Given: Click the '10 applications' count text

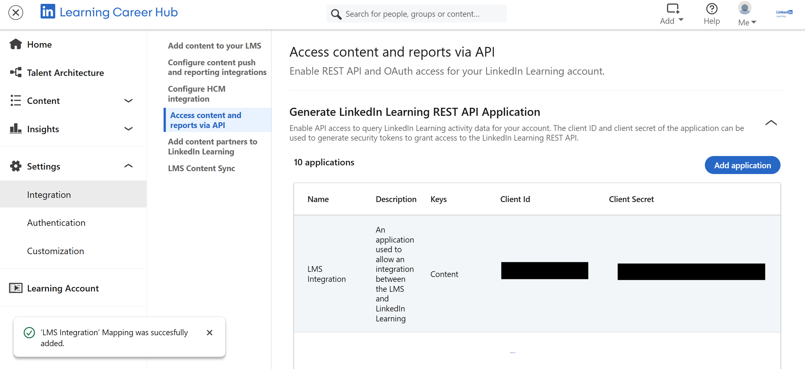Looking at the screenshot, I should tap(324, 162).
